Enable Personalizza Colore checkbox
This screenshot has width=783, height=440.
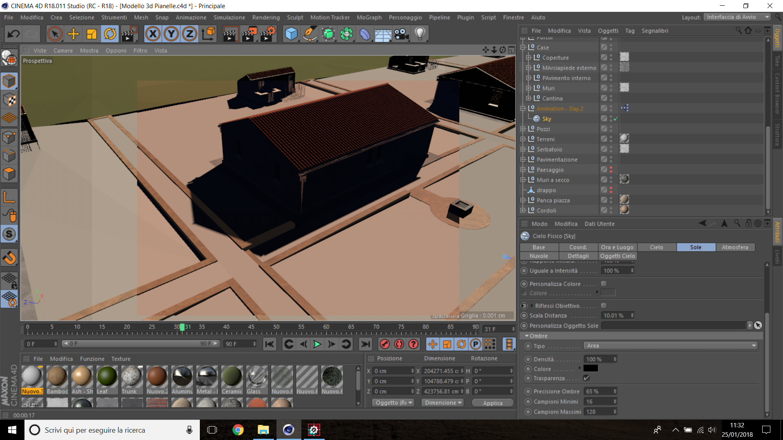(x=604, y=284)
